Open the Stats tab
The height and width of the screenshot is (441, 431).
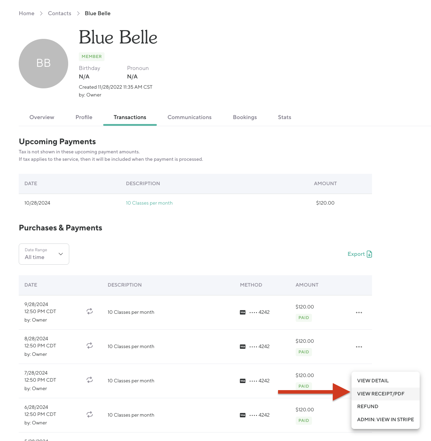284,117
